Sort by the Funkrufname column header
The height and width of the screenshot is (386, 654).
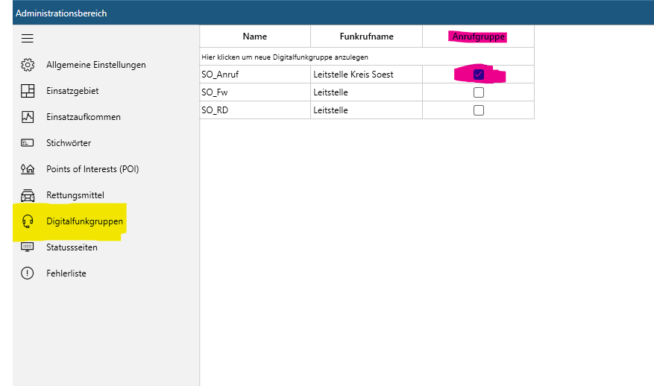click(366, 37)
